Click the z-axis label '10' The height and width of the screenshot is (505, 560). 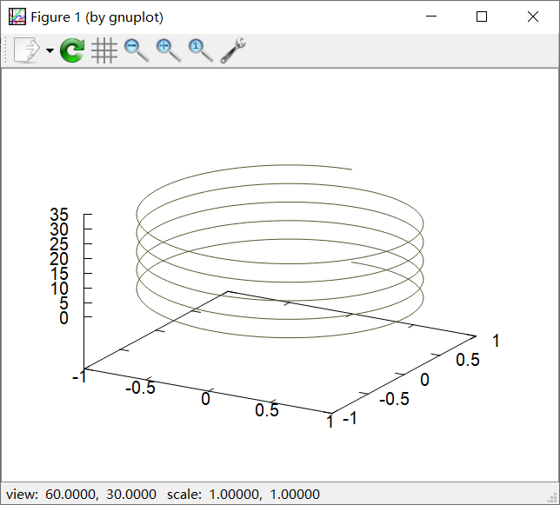(59, 289)
